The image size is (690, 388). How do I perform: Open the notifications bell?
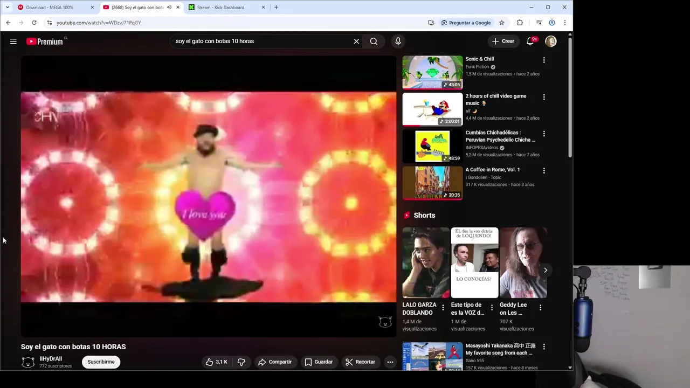(x=530, y=41)
